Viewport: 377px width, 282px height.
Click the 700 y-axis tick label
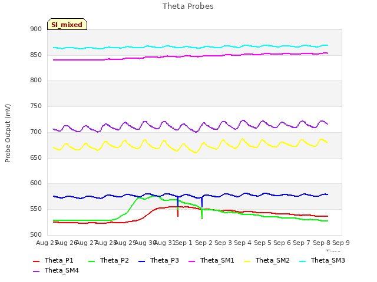(x=36, y=132)
